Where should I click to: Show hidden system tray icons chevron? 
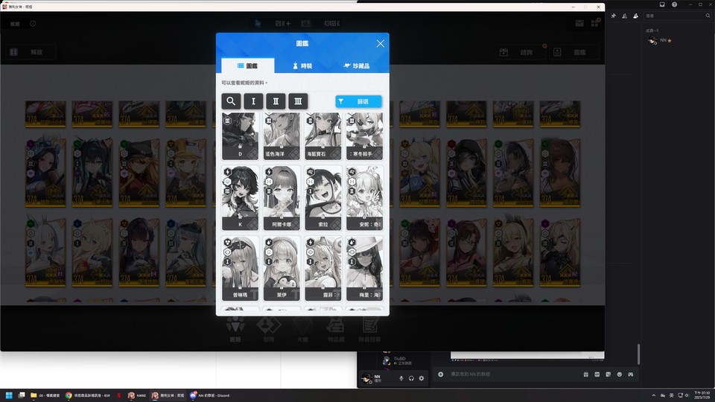tap(653, 395)
